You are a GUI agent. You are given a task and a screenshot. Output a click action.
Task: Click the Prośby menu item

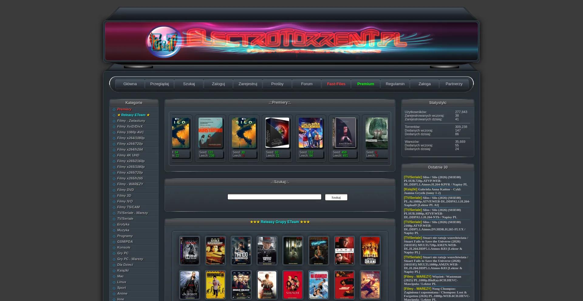point(277,84)
